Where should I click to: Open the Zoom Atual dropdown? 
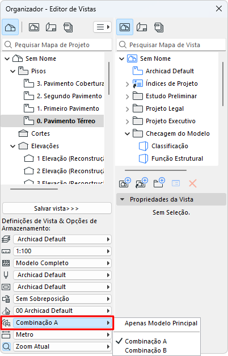pyautogui.click(x=62, y=346)
